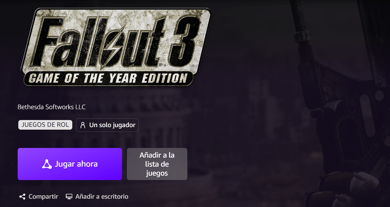Screen dimensions: 390x207
Task: Click the person icon in single-player tag
Action: coord(83,125)
